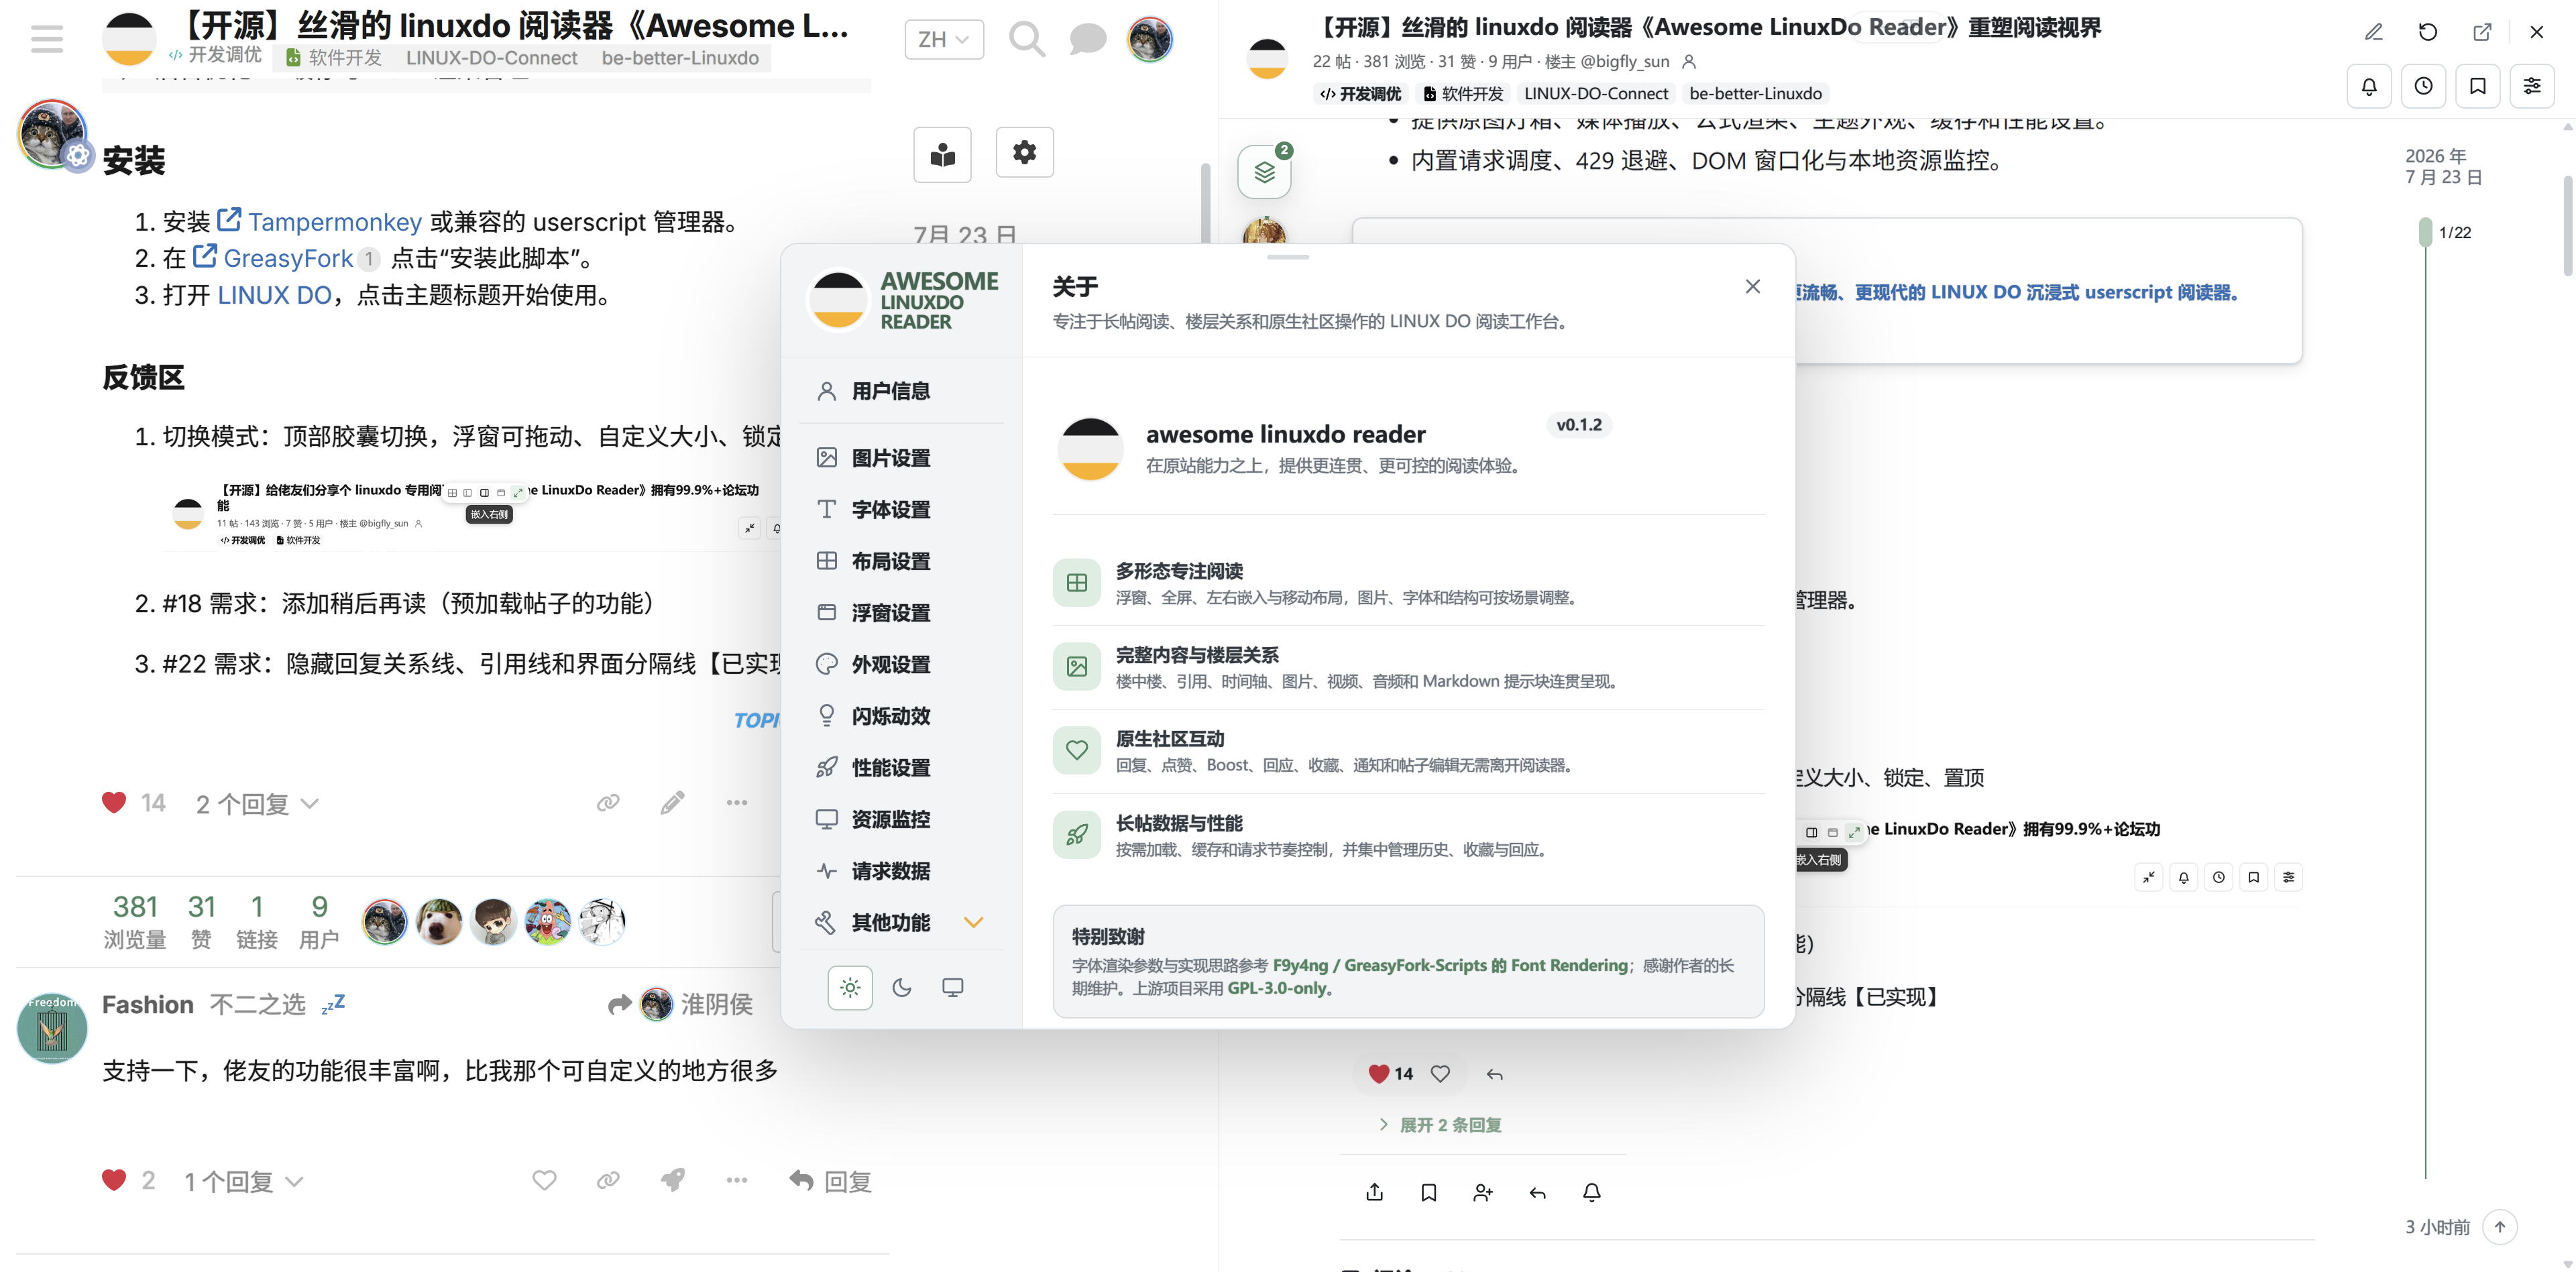Click the share icon in reader bottom bar

point(1374,1192)
